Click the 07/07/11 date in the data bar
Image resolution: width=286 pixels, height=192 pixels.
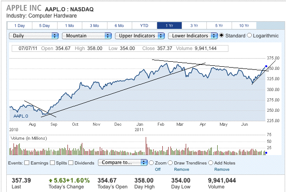tap(28, 49)
